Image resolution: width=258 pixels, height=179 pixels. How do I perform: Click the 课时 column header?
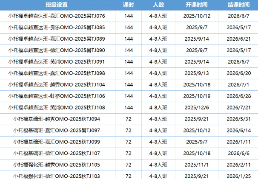[x=128, y=5]
